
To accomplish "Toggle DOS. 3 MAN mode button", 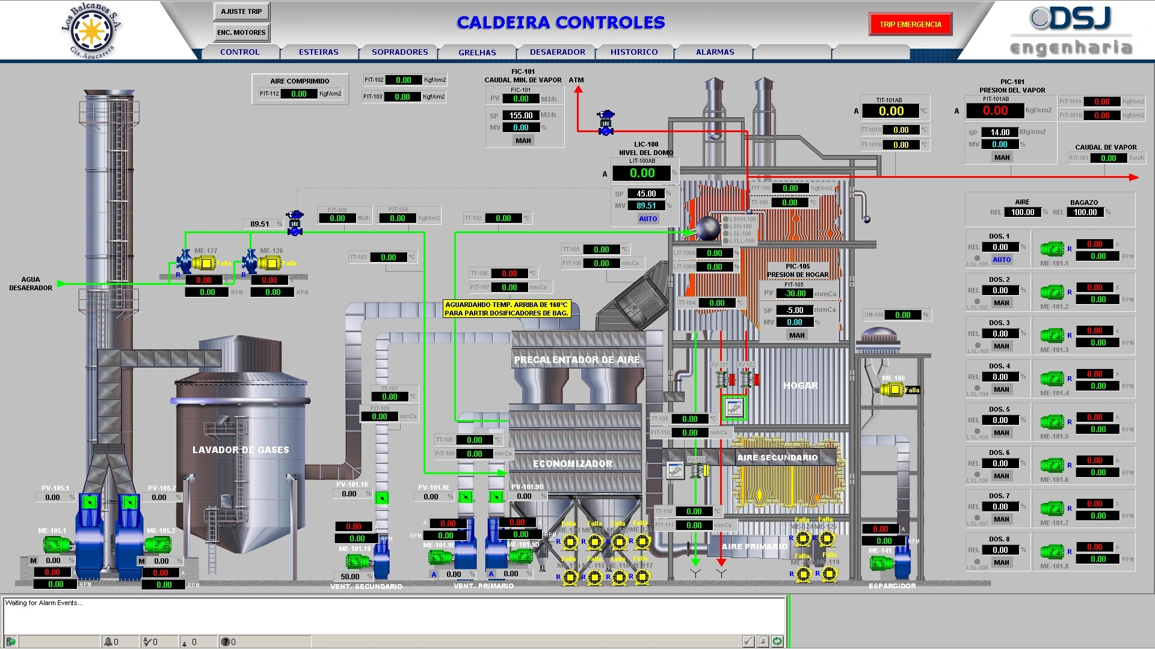I will pyautogui.click(x=1002, y=346).
